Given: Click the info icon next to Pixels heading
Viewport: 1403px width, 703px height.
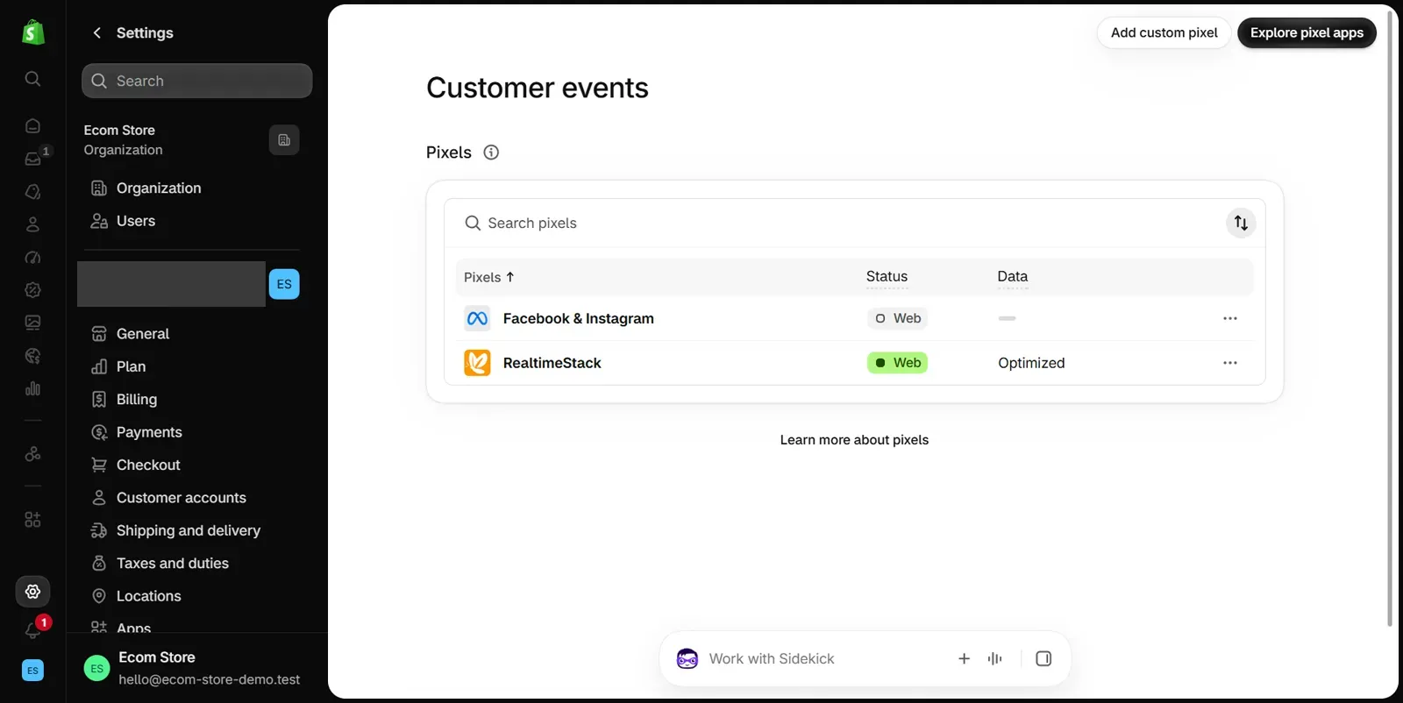Looking at the screenshot, I should click(491, 153).
